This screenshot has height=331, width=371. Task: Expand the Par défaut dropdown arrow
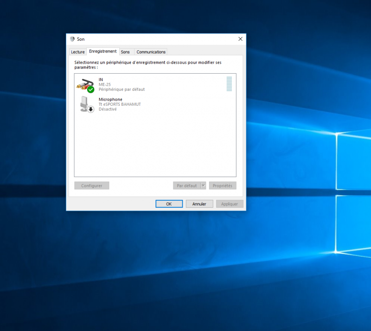point(203,185)
